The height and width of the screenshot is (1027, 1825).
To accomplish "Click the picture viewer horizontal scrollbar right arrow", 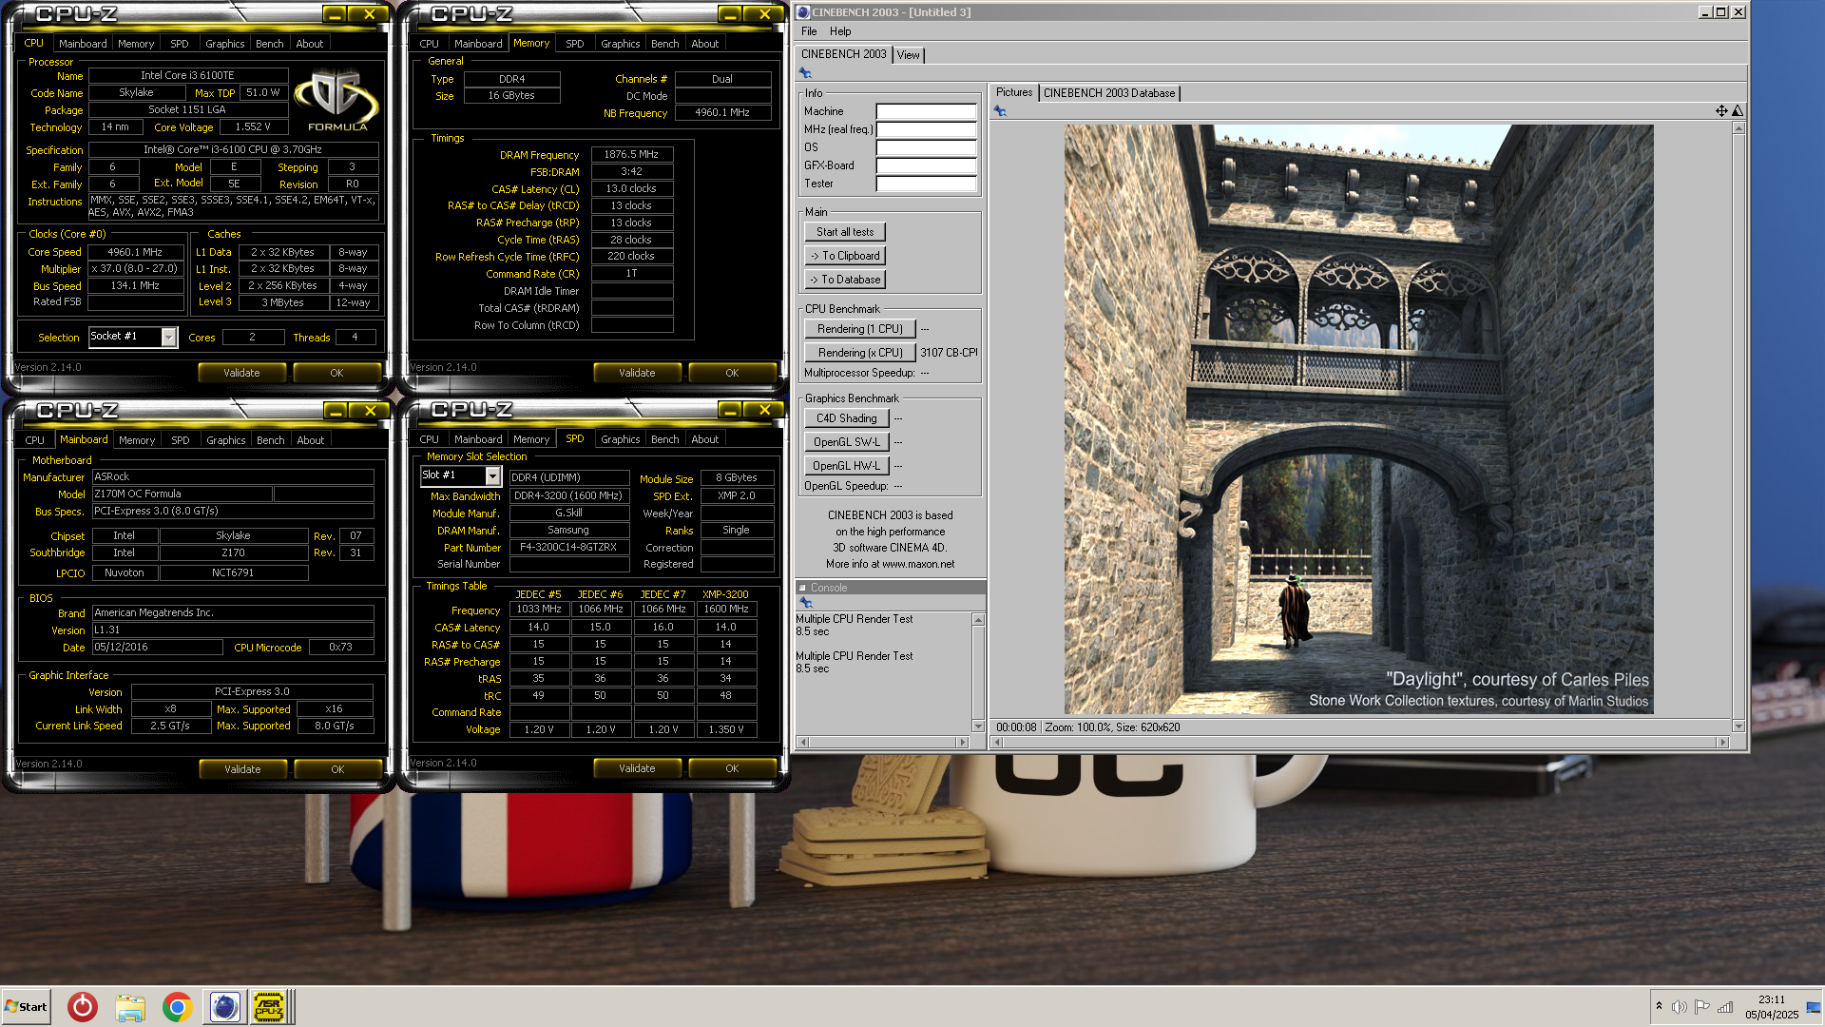I will pyautogui.click(x=1722, y=742).
